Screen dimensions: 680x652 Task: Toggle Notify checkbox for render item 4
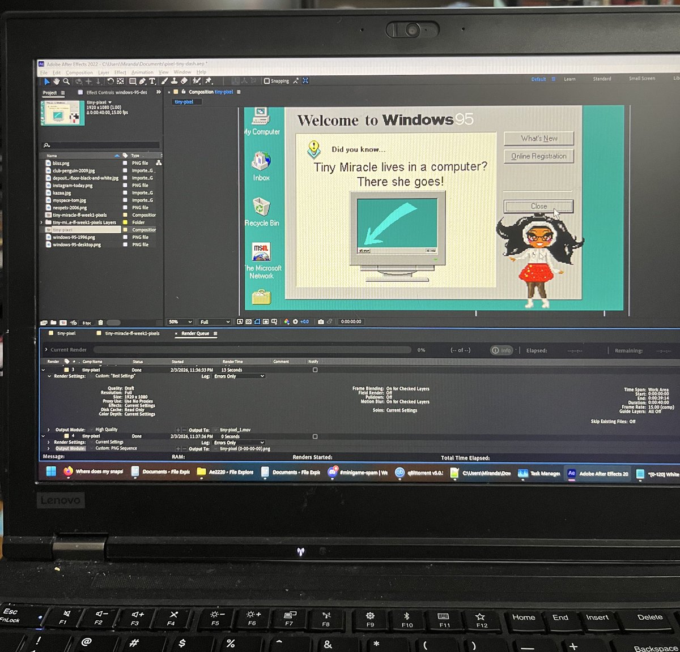pyautogui.click(x=315, y=436)
